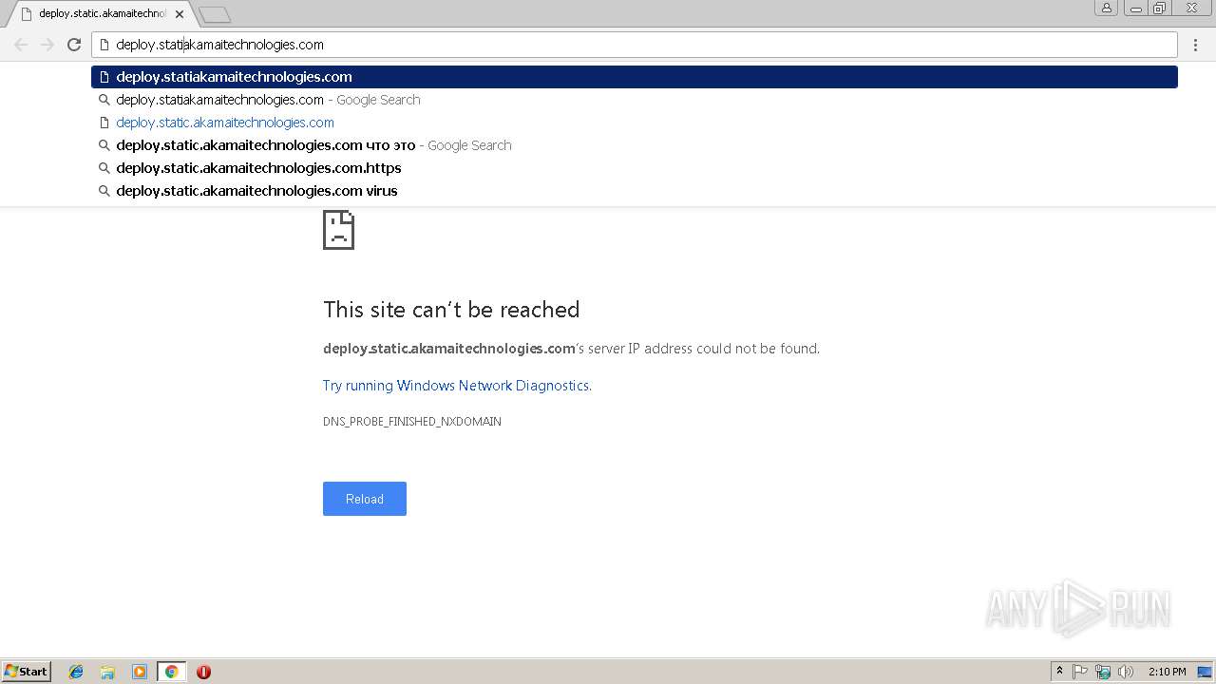Viewport: 1216px width, 684px height.
Task: Minimize the Chrome window
Action: click(1135, 8)
